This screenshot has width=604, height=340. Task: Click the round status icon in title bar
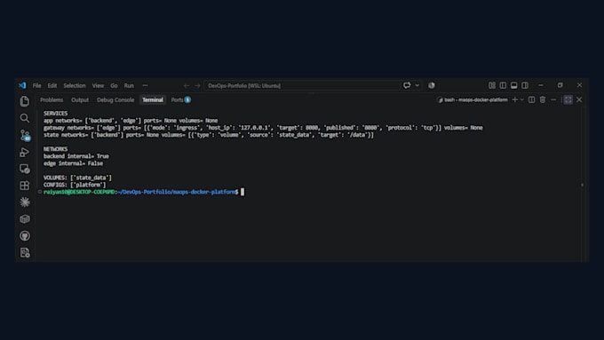(x=432, y=85)
